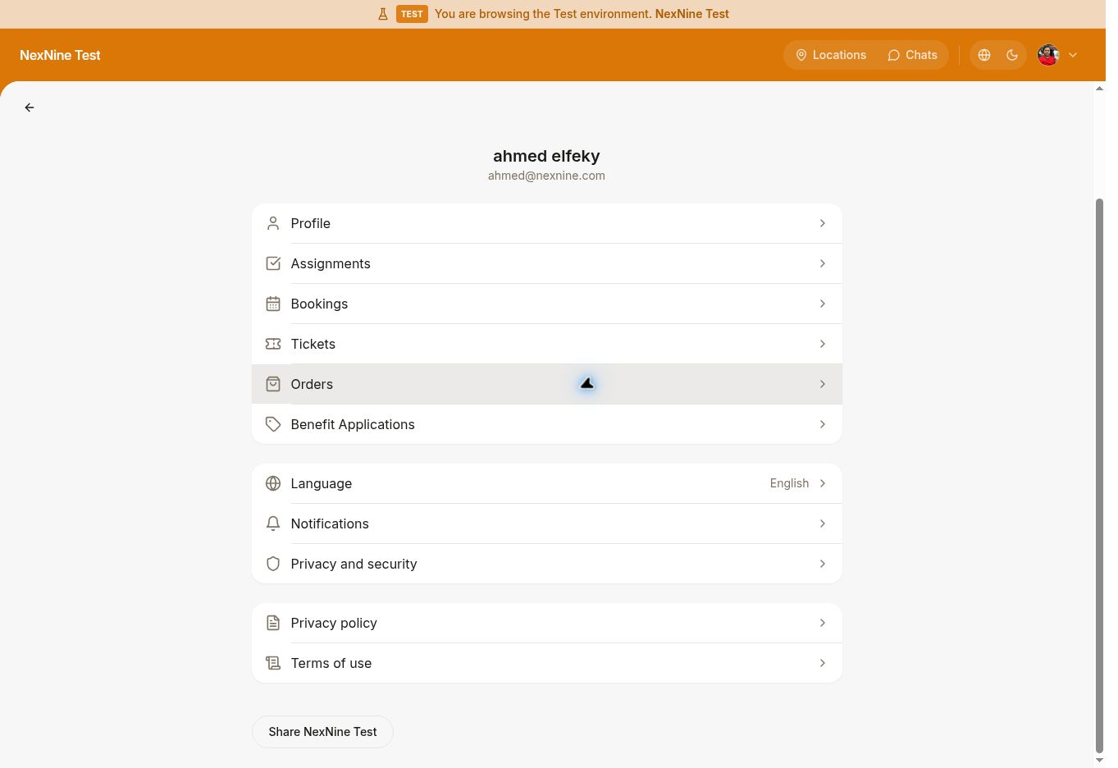Image resolution: width=1118 pixels, height=768 pixels.
Task: Click the ahmed elfeky name heading
Action: [546, 156]
